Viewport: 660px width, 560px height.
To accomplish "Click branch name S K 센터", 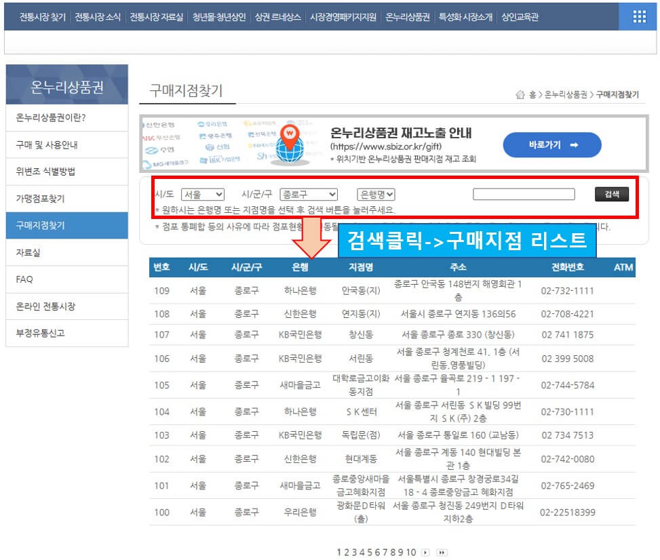I will [x=362, y=412].
